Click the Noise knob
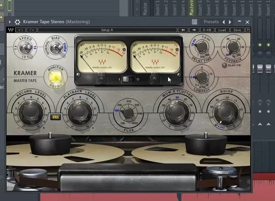This screenshot has height=201, width=275. [x=226, y=113]
